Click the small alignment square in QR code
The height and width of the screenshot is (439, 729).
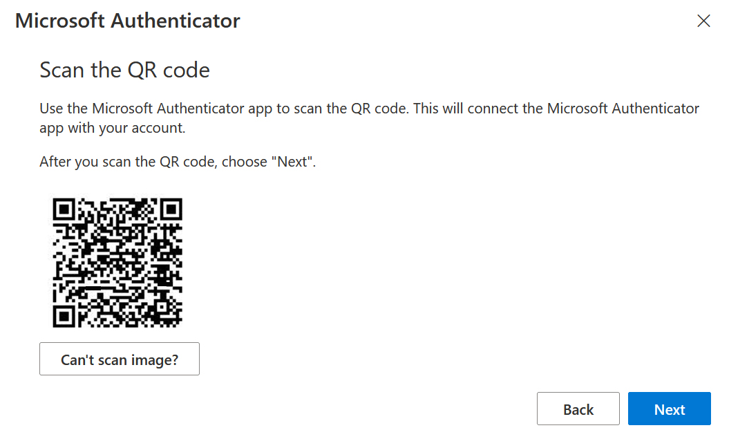162,308
